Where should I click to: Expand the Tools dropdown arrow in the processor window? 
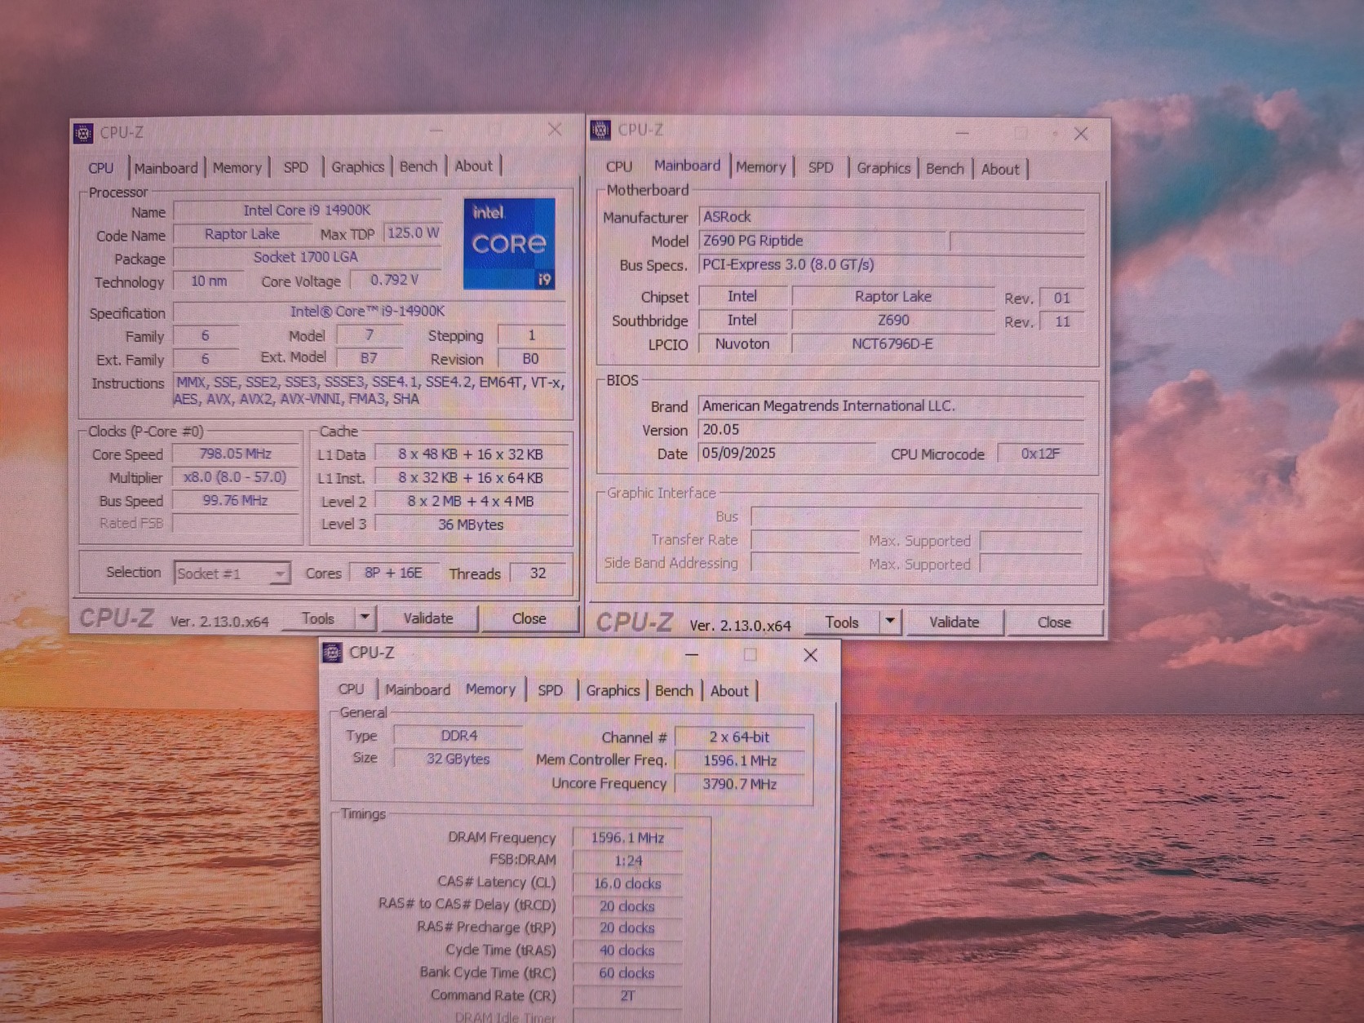click(x=365, y=618)
